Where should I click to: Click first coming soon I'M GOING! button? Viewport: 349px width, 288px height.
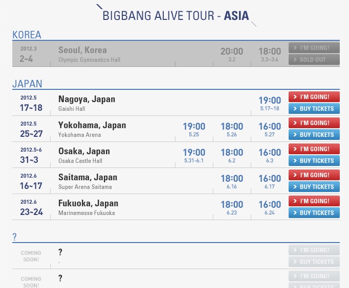click(314, 250)
